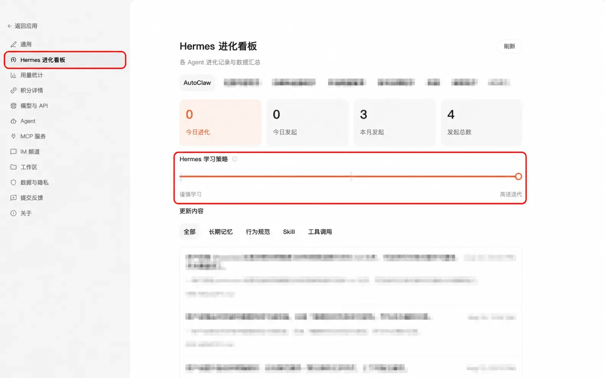The width and height of the screenshot is (605, 378).
Task: Switch to the 全部 filter tab
Action: click(x=190, y=232)
